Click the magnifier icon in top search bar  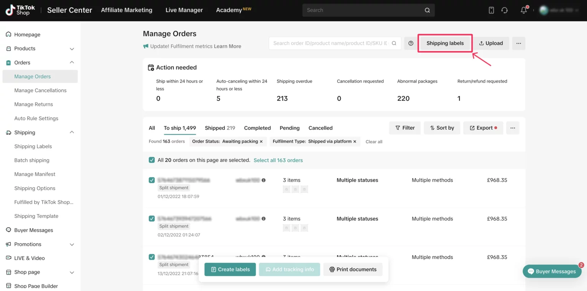427,10
